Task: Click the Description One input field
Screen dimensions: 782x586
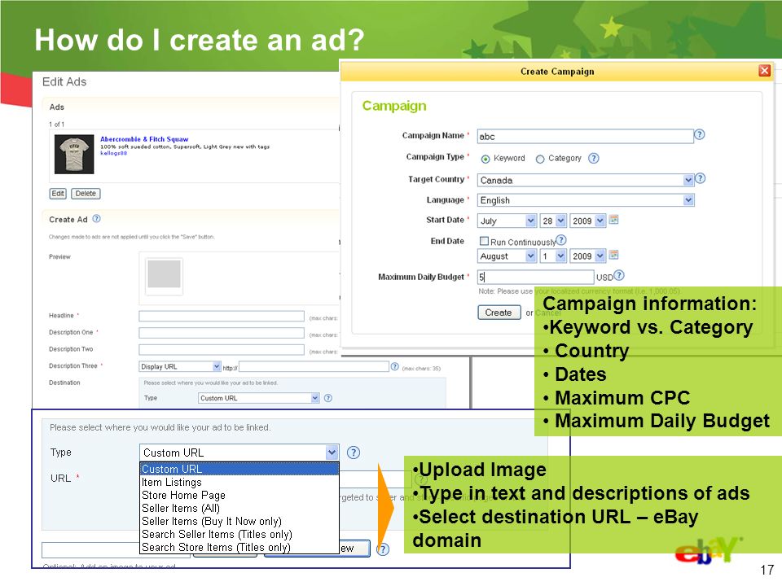Action: [222, 333]
